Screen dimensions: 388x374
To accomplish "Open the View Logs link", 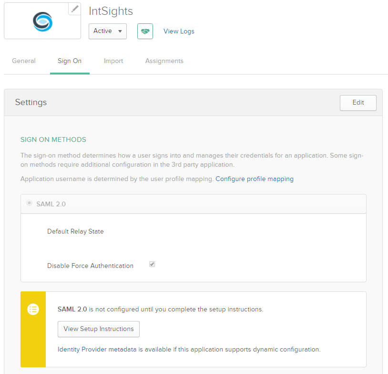I will coord(179,32).
